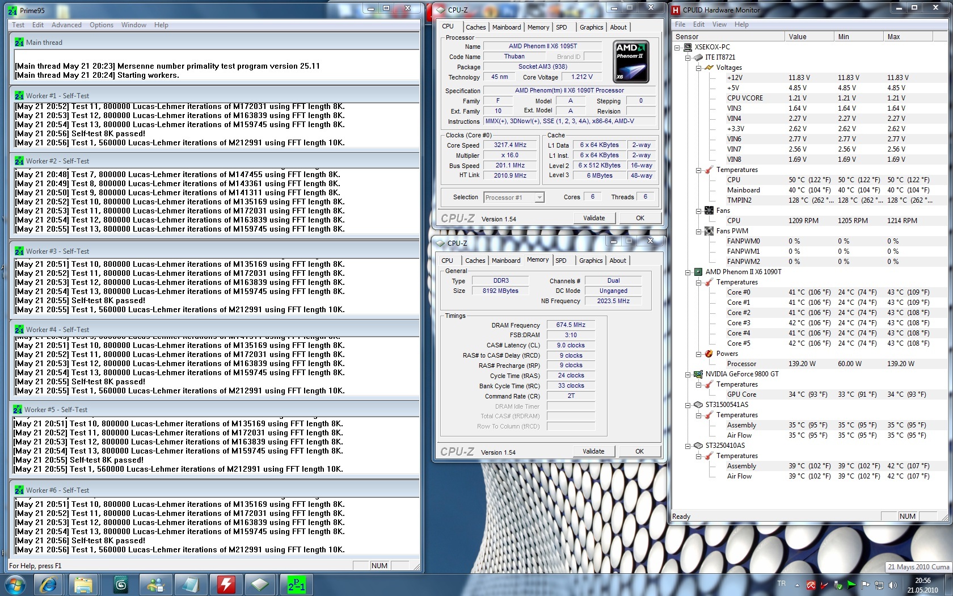
Task: Open About tab in upper CPU-Z window
Action: click(618, 27)
